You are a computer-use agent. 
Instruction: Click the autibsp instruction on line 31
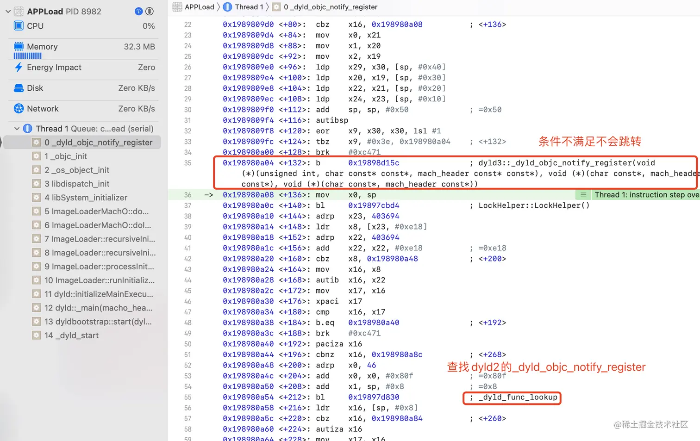point(332,120)
